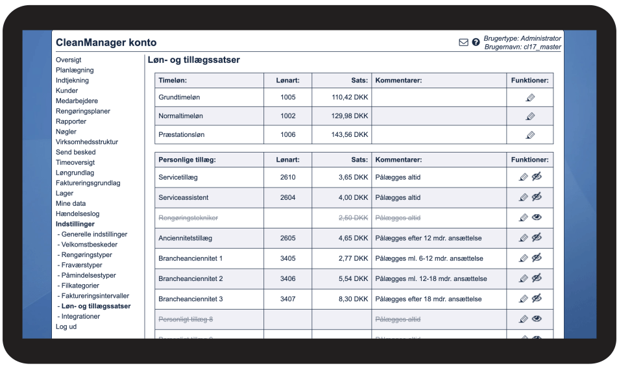
Task: Edit the Grundtimeløn rate with pencil icon
Action: pyautogui.click(x=529, y=97)
